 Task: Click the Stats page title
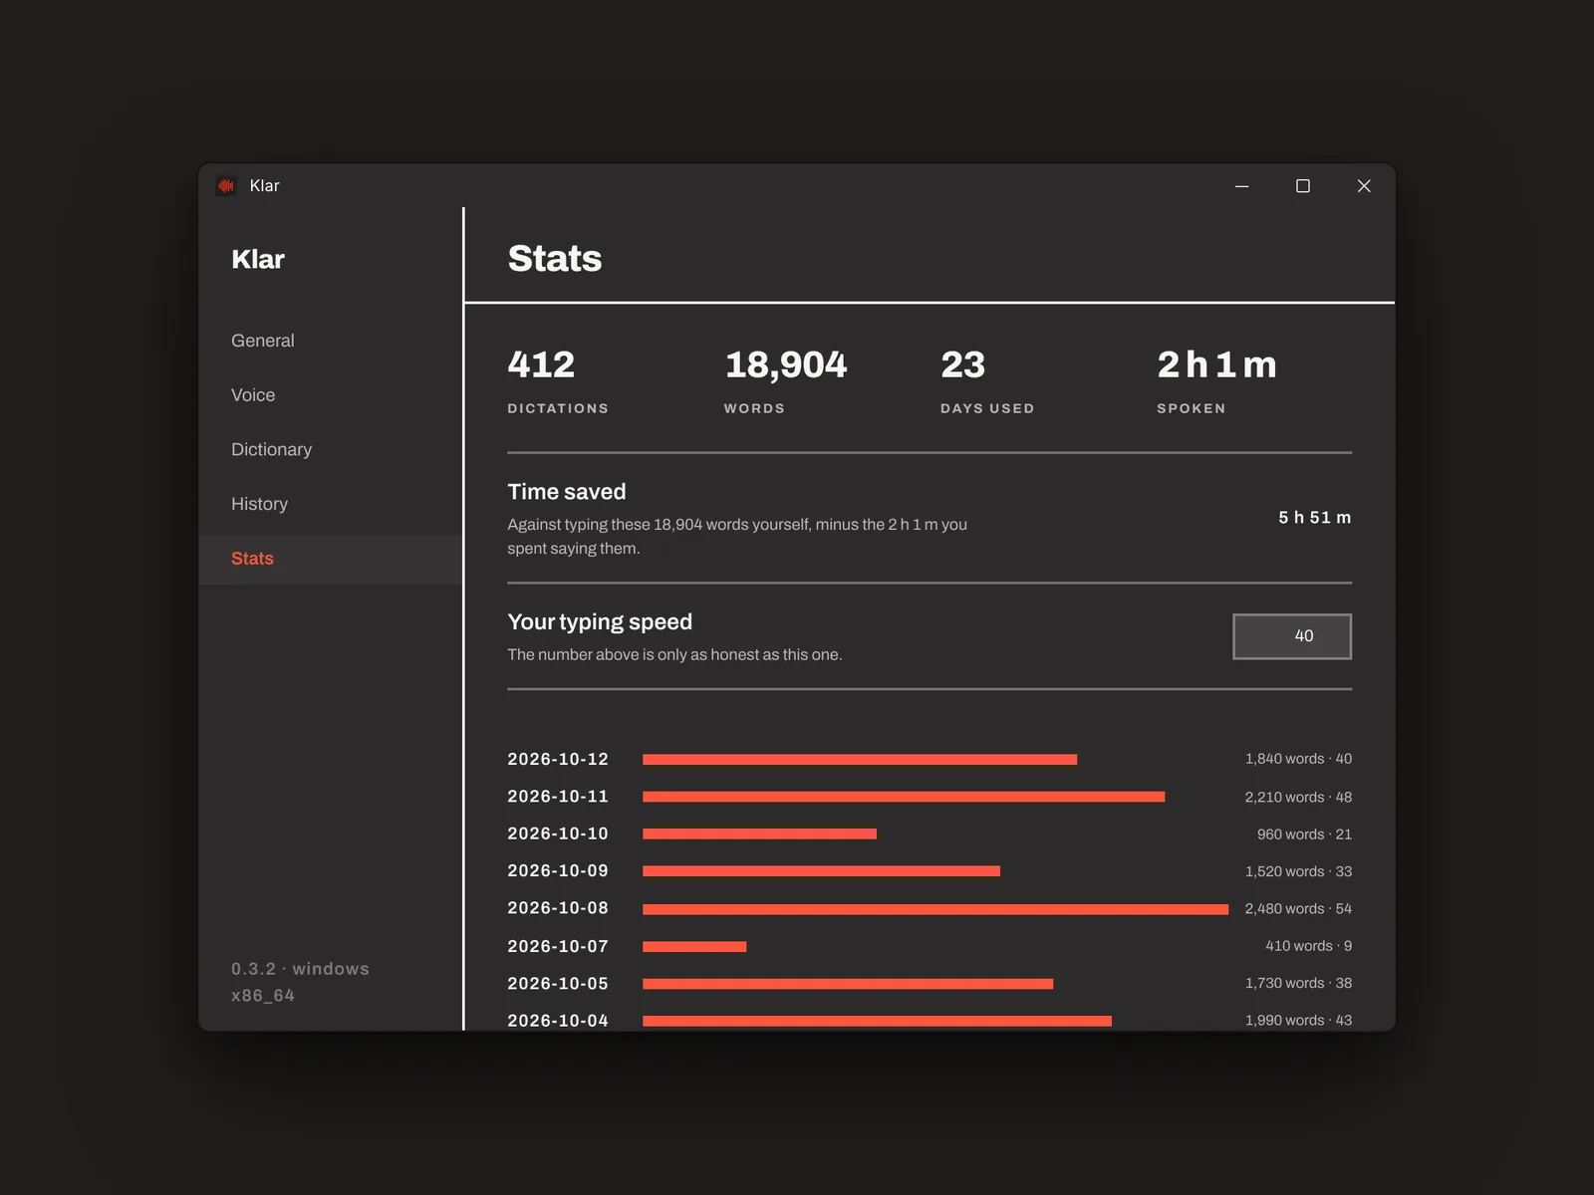(555, 259)
